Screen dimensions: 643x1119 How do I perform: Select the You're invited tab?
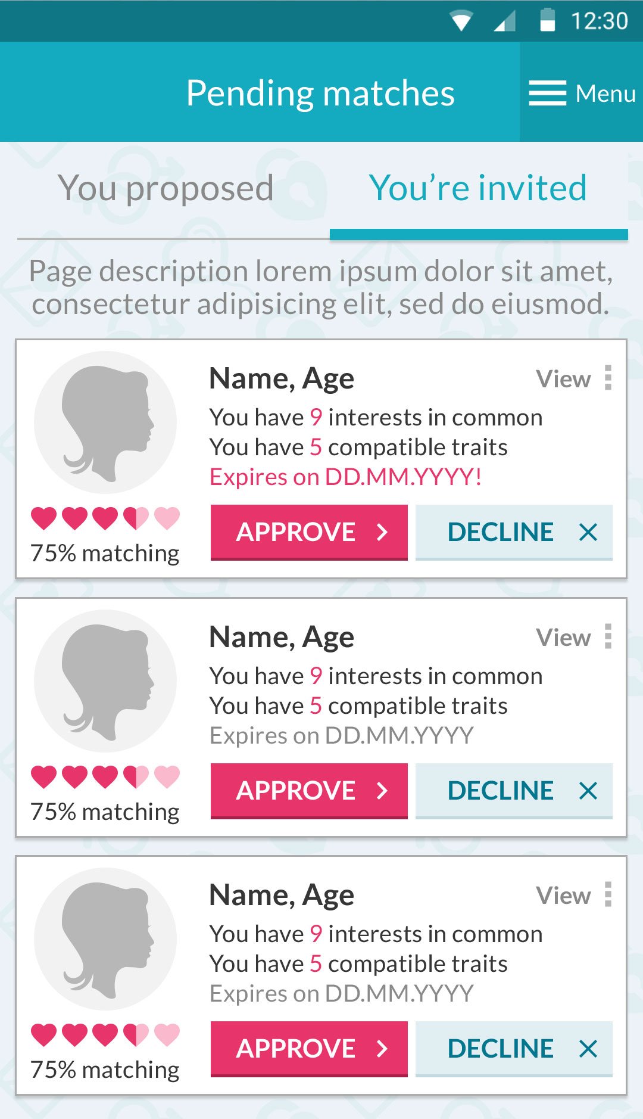pyautogui.click(x=478, y=189)
